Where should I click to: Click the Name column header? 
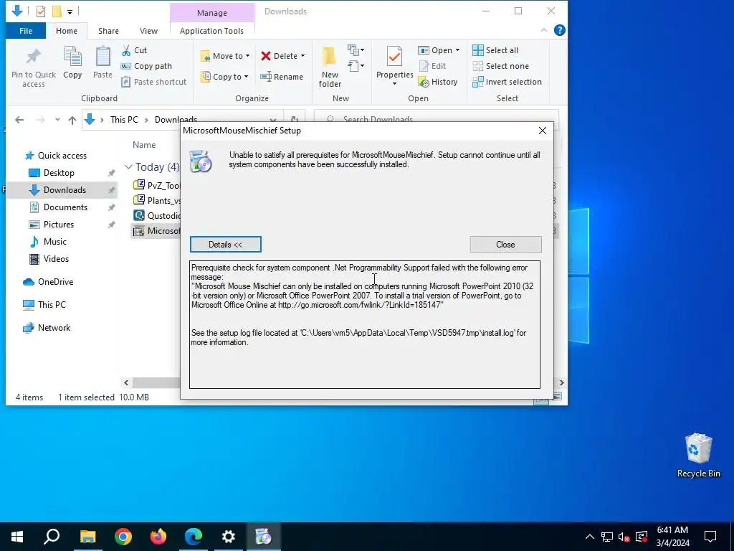(143, 145)
